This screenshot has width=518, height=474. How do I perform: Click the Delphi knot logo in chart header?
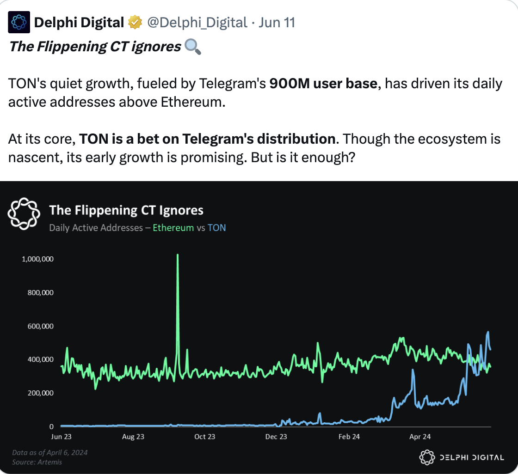click(24, 213)
